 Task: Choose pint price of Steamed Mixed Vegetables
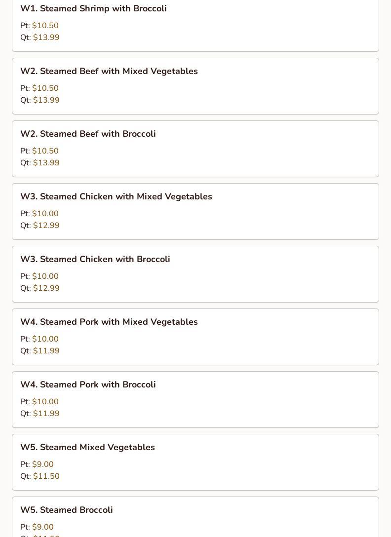coord(42,464)
